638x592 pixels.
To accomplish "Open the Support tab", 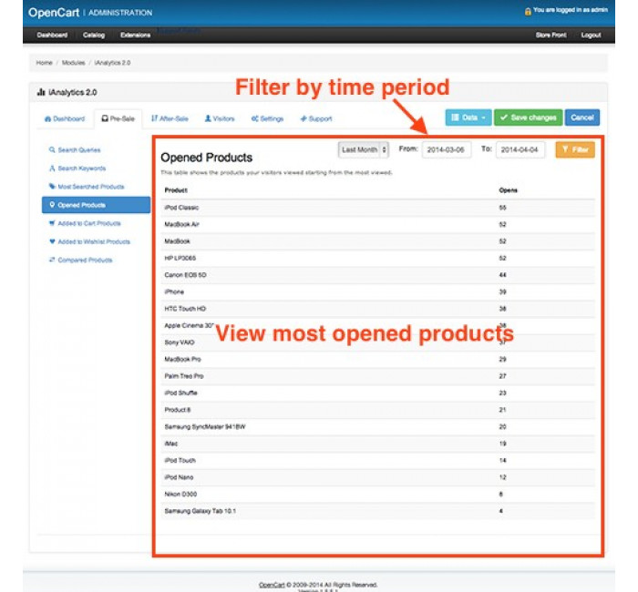I will pos(316,118).
